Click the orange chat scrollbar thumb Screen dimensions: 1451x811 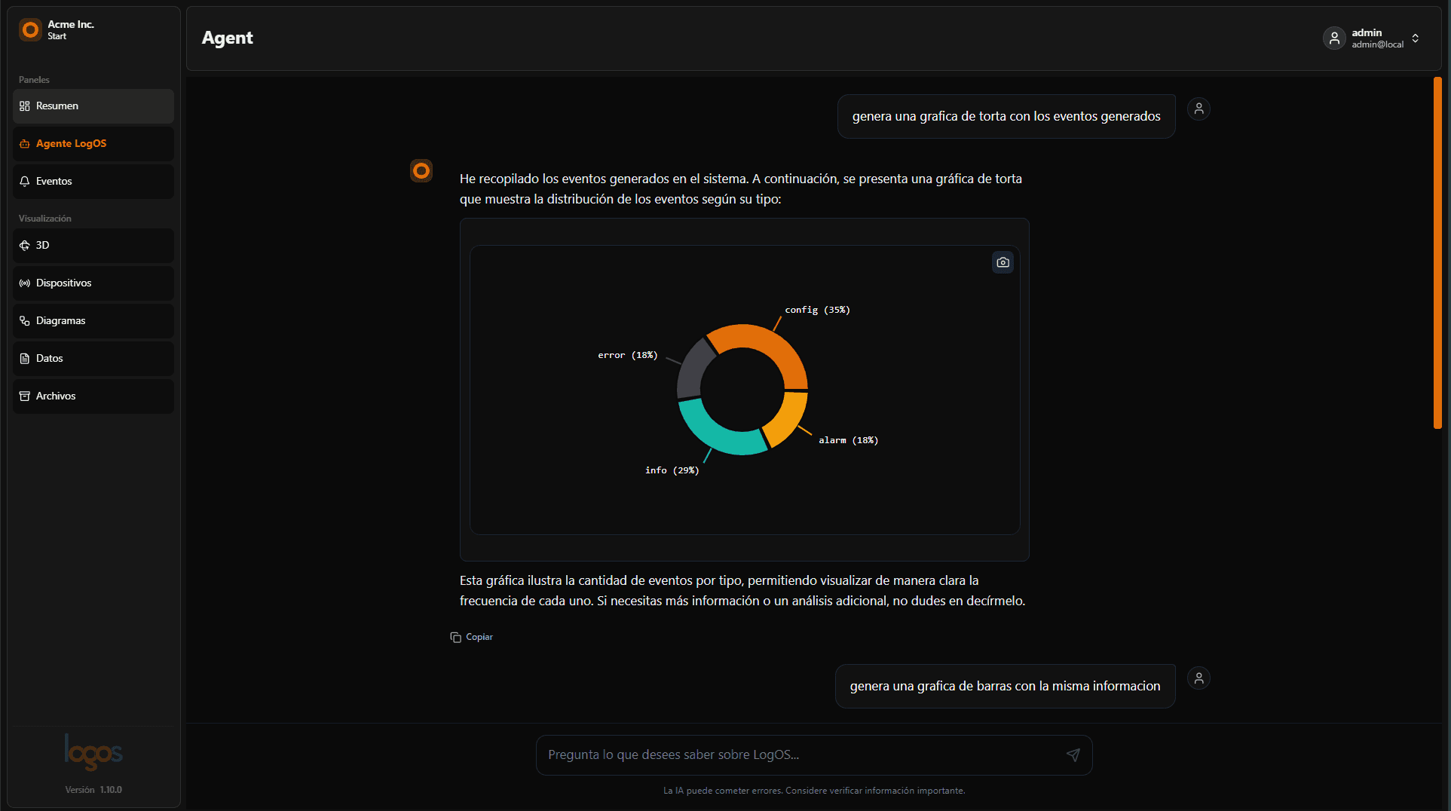pos(1437,252)
